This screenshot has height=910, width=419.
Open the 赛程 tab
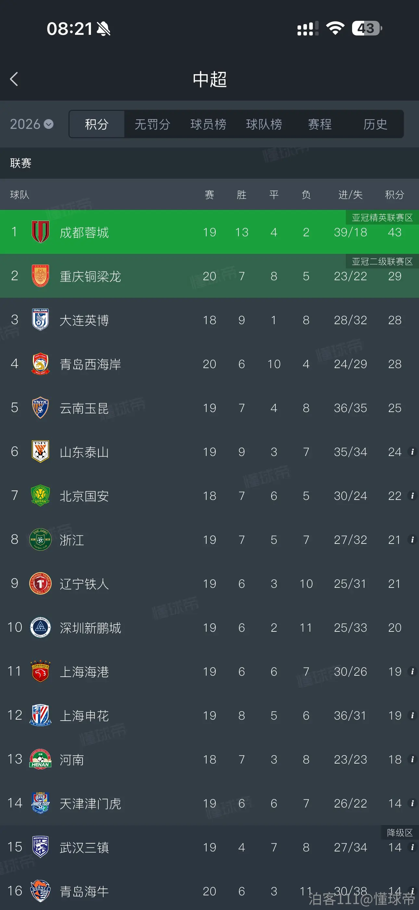tap(320, 124)
